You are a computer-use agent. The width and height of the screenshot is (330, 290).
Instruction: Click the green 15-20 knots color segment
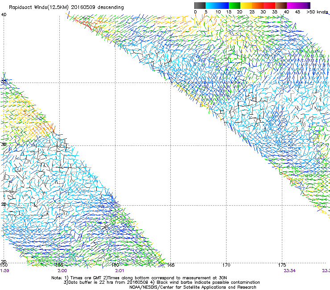click(x=235, y=5)
